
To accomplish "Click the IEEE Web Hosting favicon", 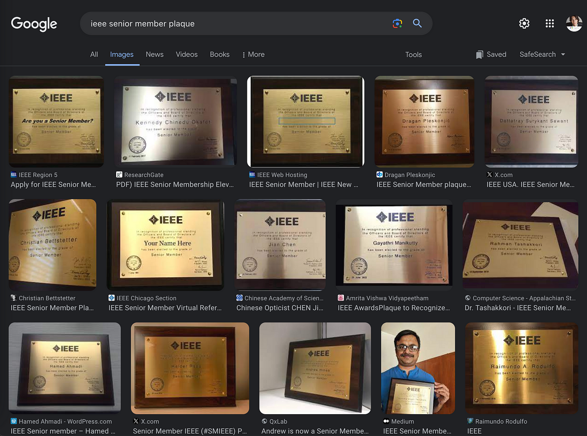I will tap(252, 175).
